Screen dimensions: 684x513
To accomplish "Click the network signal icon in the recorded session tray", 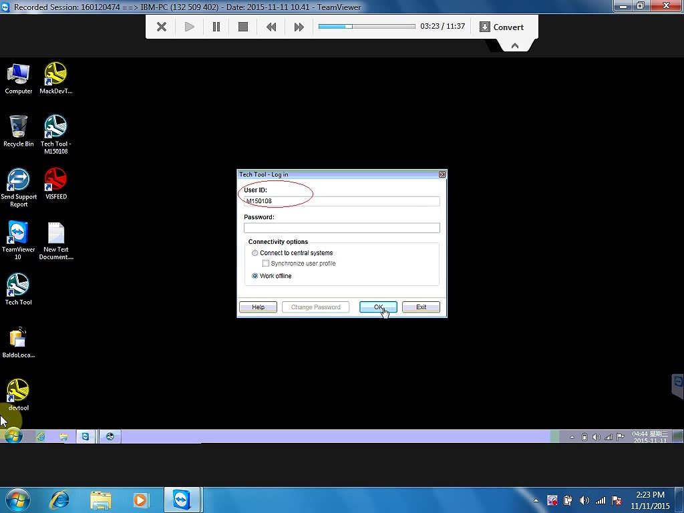I will 609,437.
